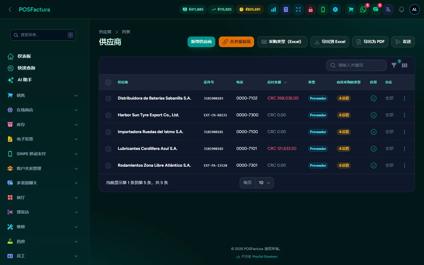Toggle the select-all checkbox in table header
This screenshot has width=424, height=265.
108,82
